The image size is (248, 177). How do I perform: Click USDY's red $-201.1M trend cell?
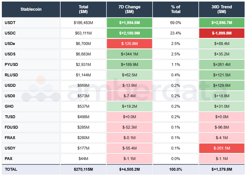click(222, 148)
